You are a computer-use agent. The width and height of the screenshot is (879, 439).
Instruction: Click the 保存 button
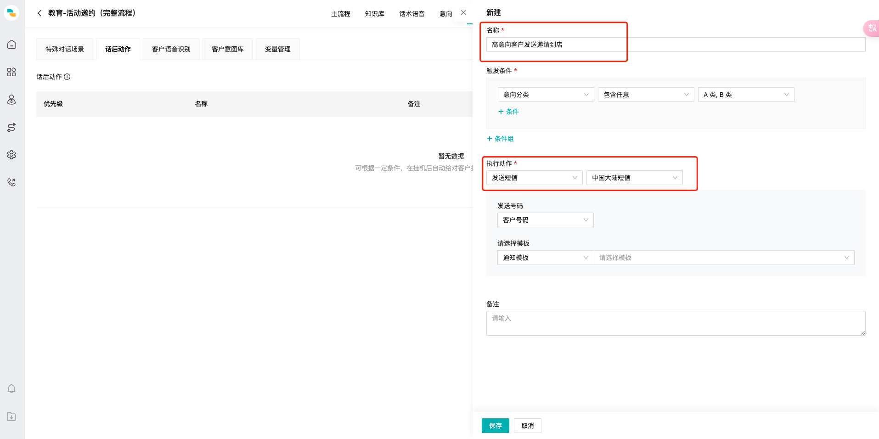pyautogui.click(x=496, y=426)
